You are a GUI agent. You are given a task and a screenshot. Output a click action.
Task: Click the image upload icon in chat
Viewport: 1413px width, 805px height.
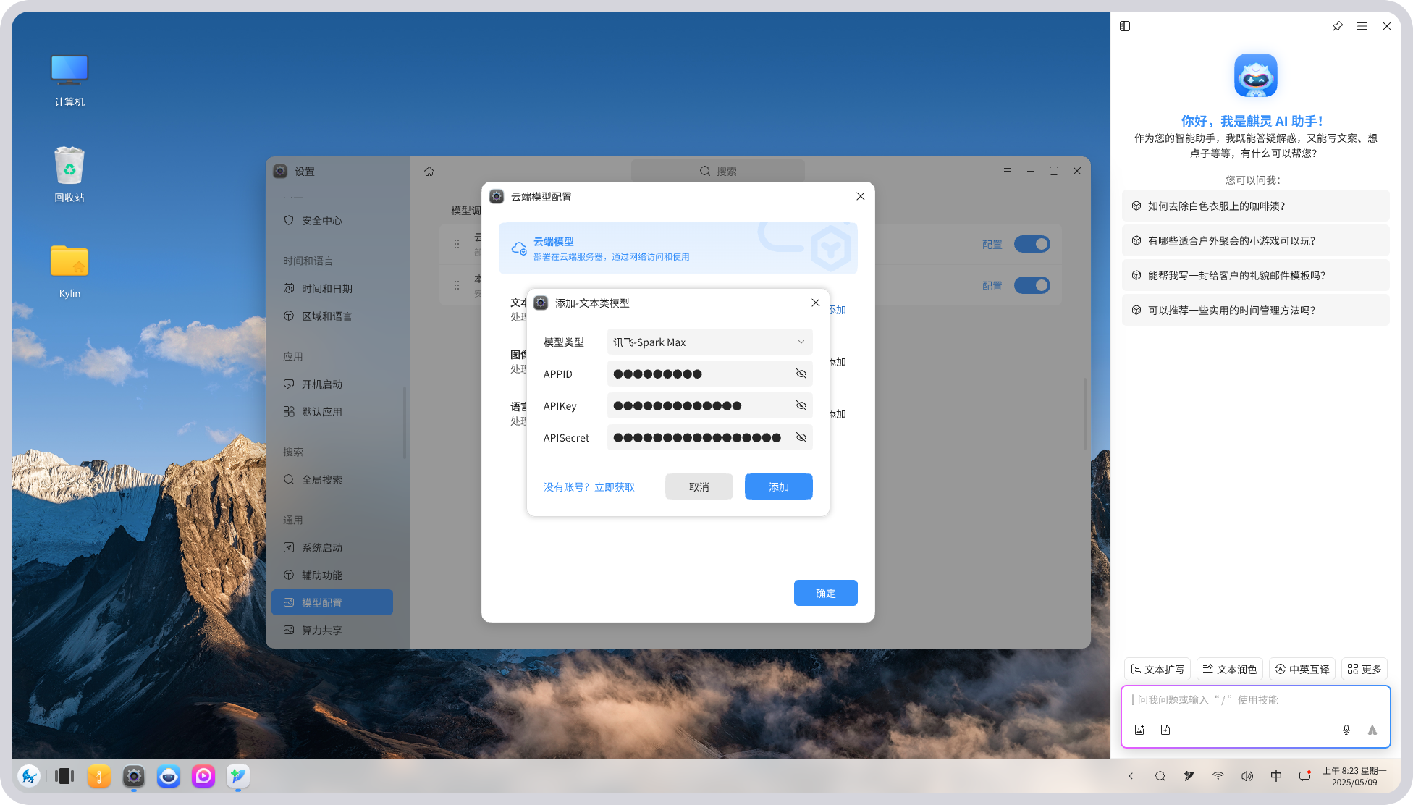pos(1139,730)
